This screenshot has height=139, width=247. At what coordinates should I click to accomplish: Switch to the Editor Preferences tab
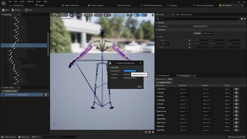click(x=70, y=5)
